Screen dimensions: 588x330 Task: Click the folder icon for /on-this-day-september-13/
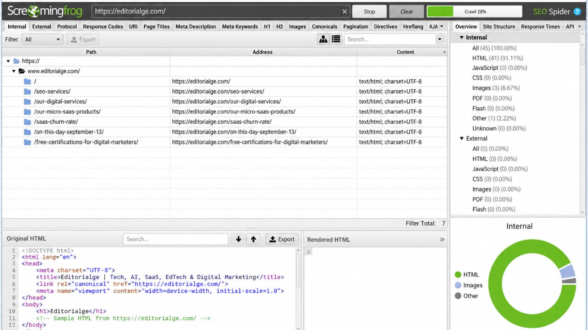point(28,132)
